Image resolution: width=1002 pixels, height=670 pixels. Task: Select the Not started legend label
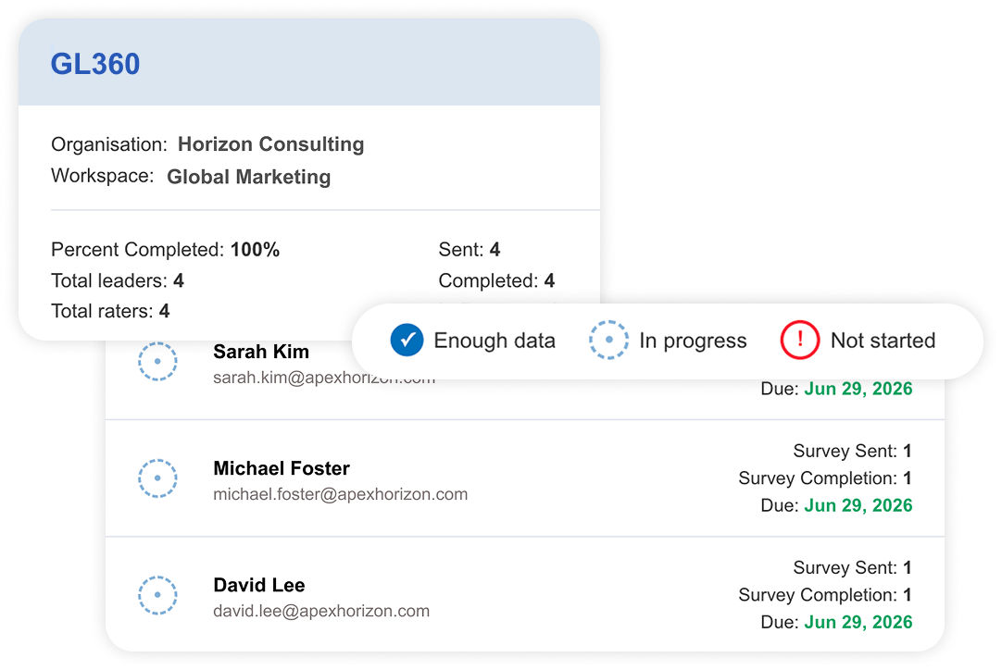coord(883,341)
